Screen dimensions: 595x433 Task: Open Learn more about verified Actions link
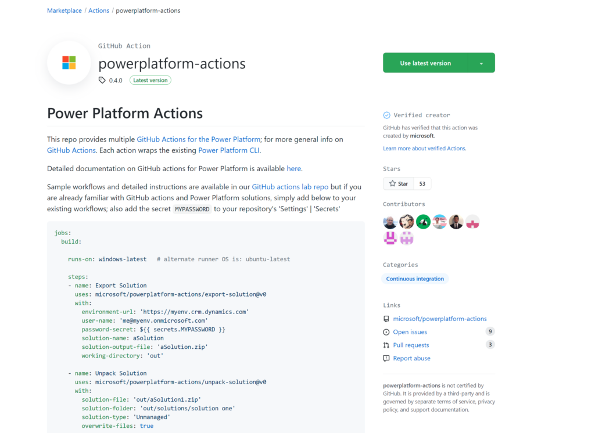pos(424,149)
